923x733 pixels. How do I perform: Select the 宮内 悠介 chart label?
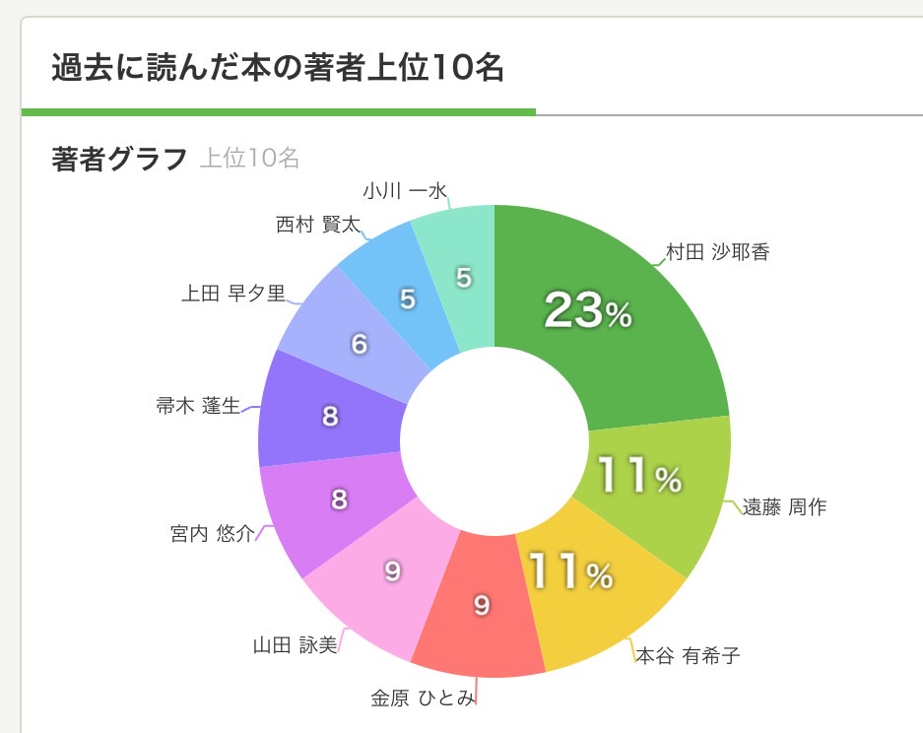click(x=212, y=534)
